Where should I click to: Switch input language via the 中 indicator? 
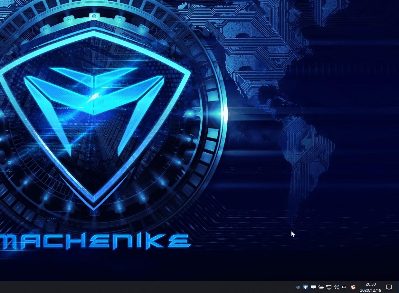tap(344, 287)
